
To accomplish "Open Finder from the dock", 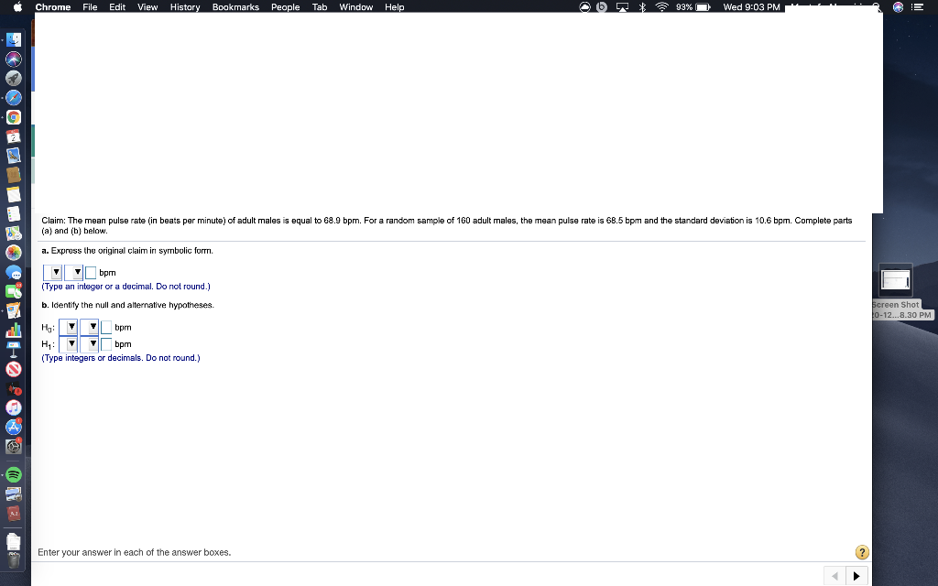I will pos(13,38).
